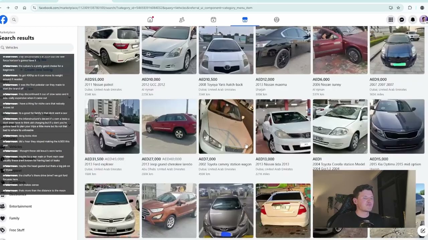Open the 2006 Nissan sunny photo
428x240 pixels.
[340, 50]
